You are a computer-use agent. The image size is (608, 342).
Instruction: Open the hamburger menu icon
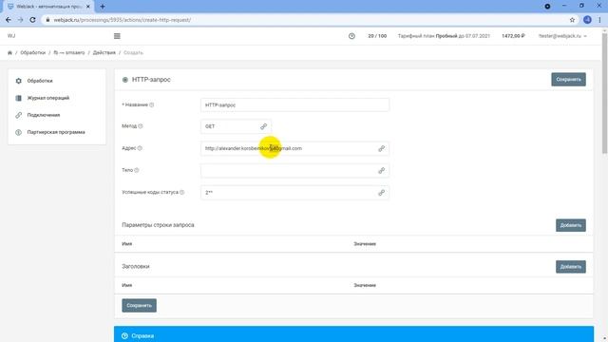click(x=117, y=36)
